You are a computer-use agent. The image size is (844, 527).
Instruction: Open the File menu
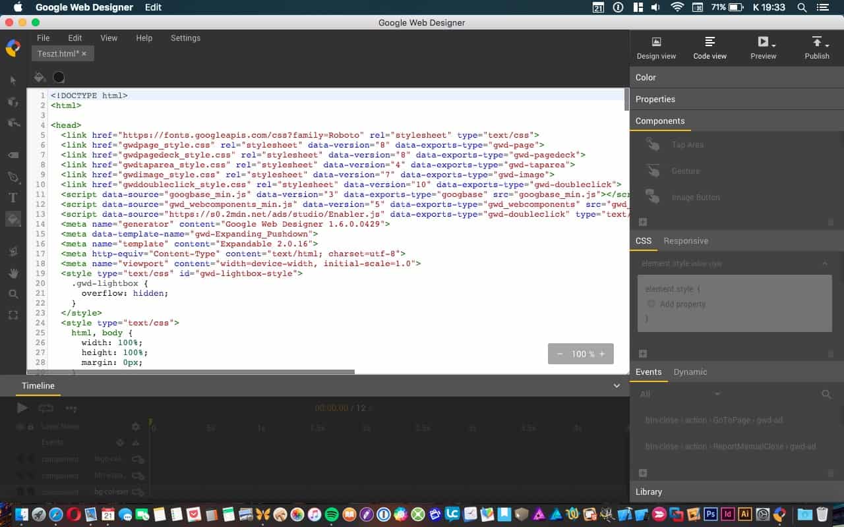pyautogui.click(x=44, y=38)
